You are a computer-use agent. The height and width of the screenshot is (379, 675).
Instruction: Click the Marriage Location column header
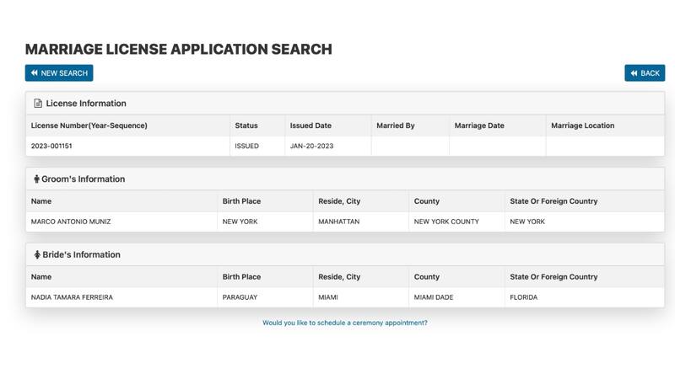[x=582, y=125]
